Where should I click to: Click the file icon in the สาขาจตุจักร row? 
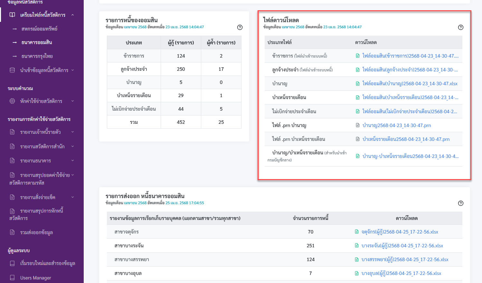(357, 232)
